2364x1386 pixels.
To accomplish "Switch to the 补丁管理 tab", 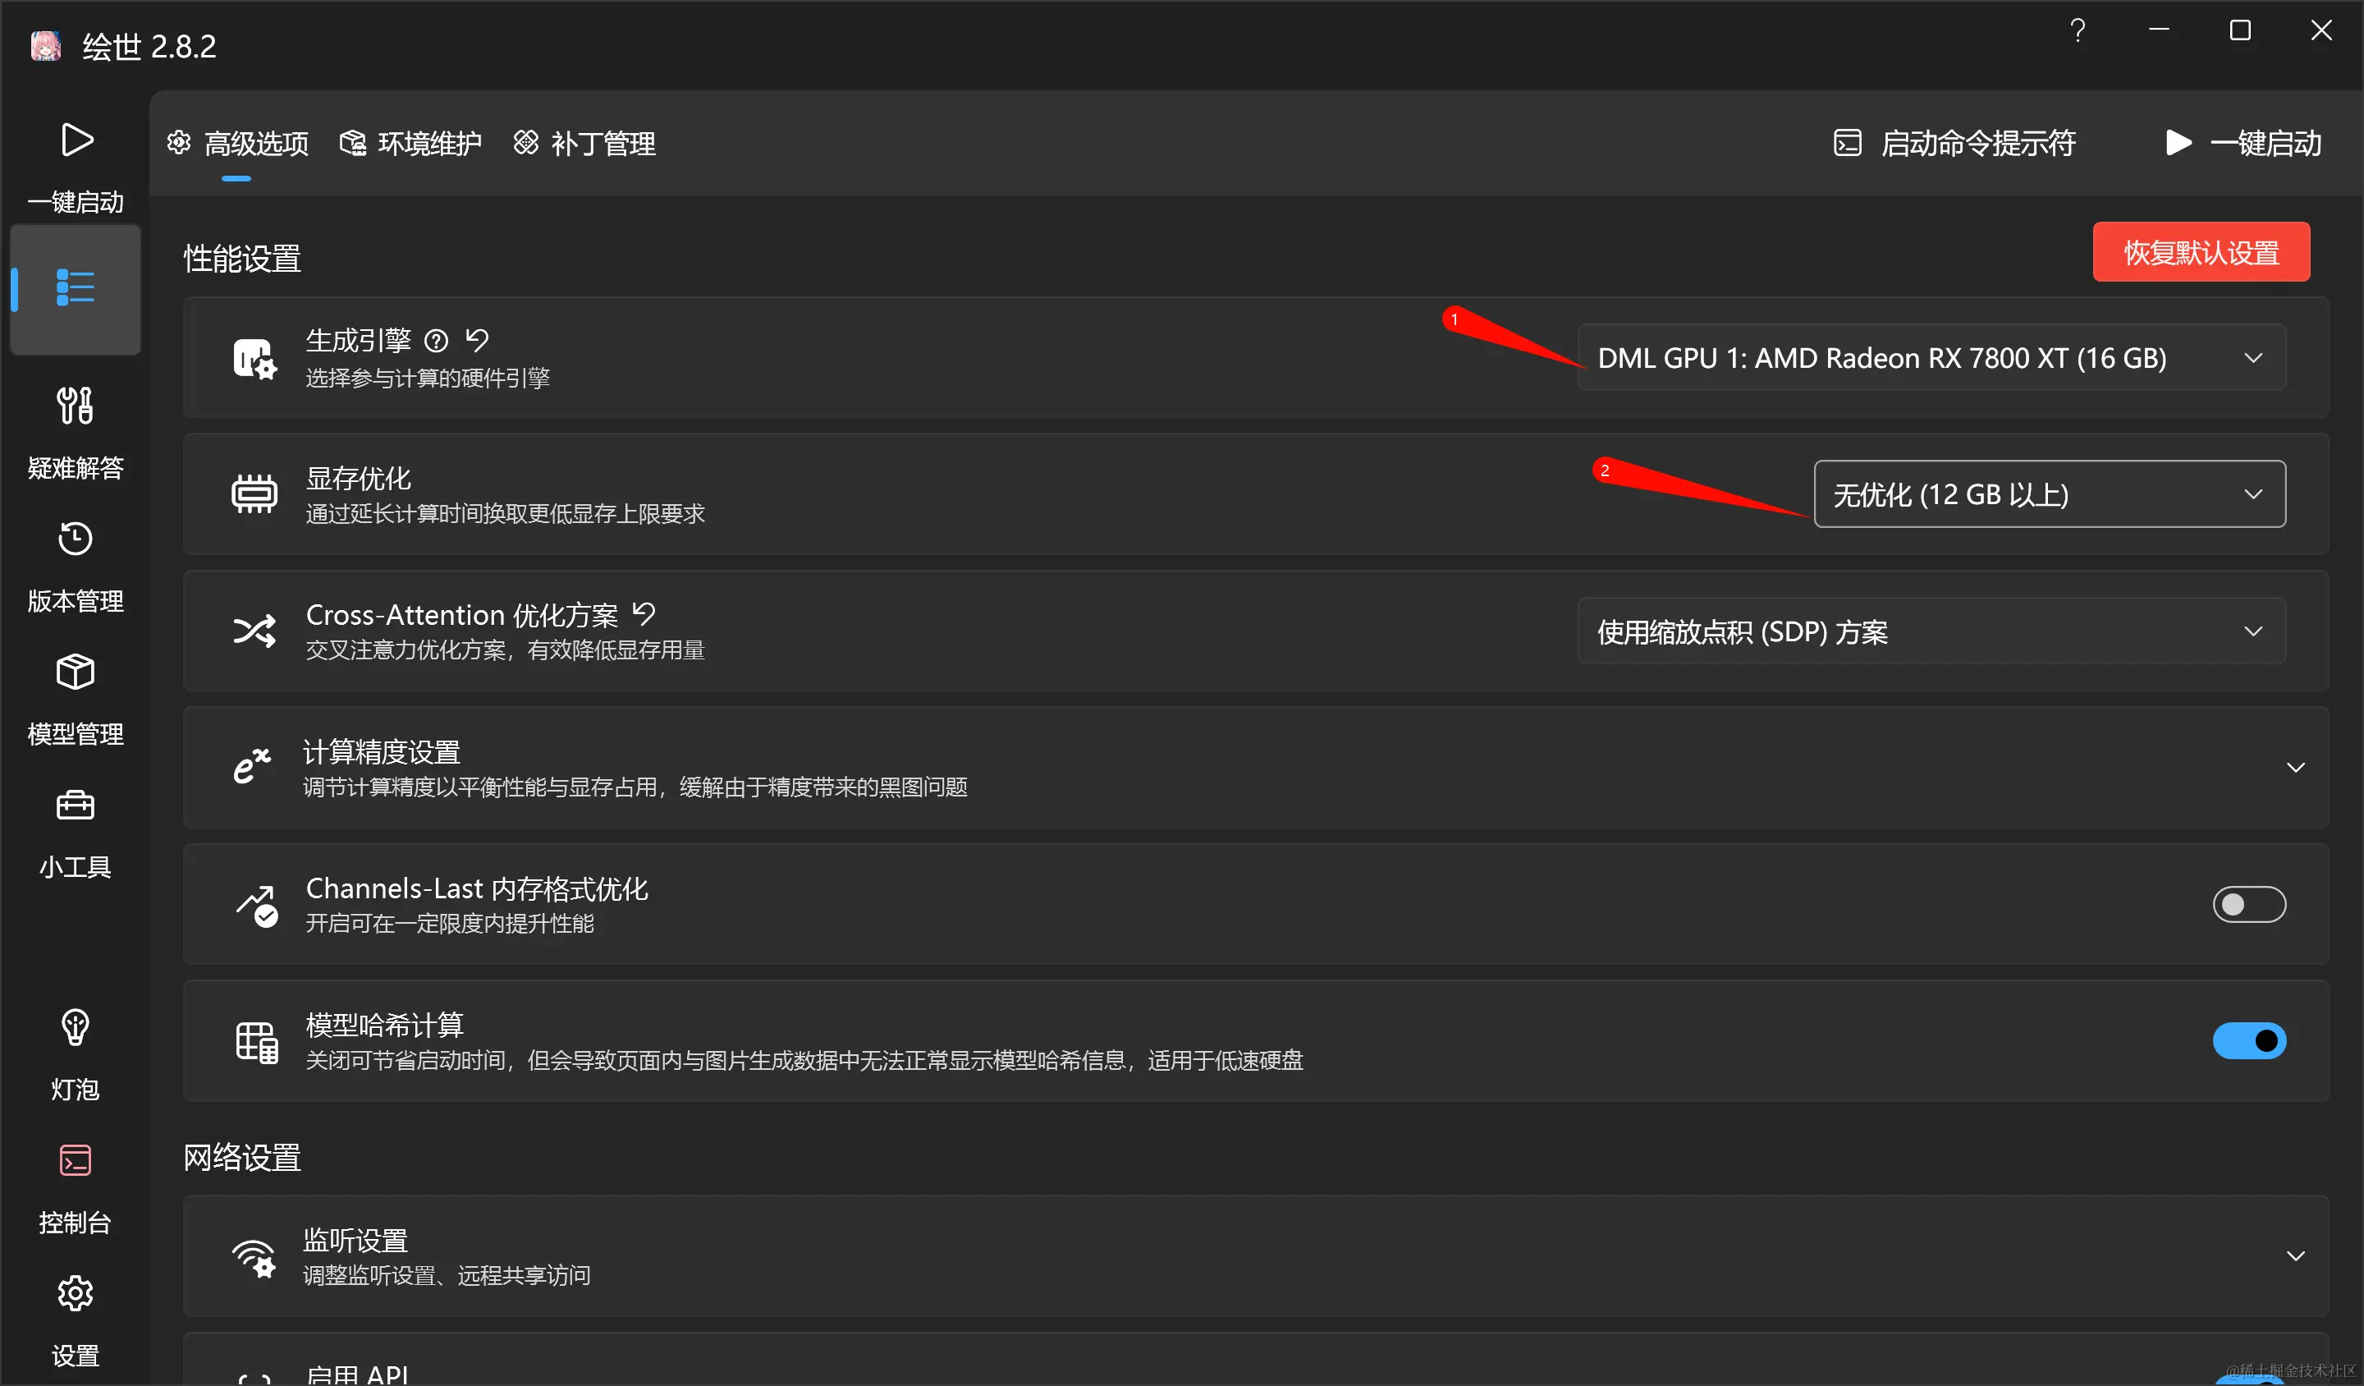I will tap(584, 144).
